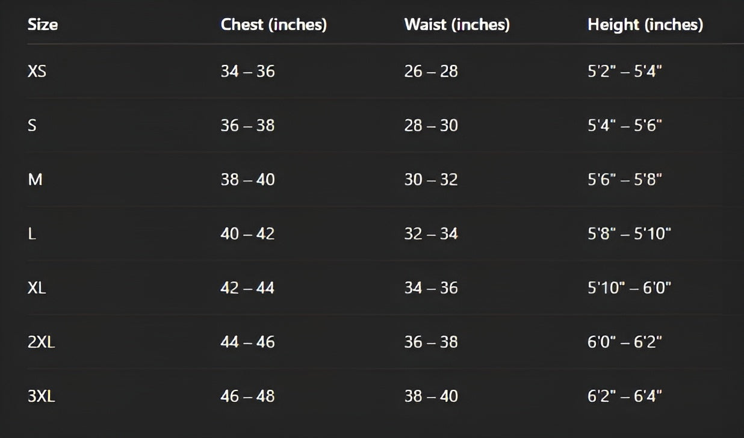The image size is (744, 438).
Task: Click the 5'2" – 5'4" height cell
Action: [x=625, y=71]
